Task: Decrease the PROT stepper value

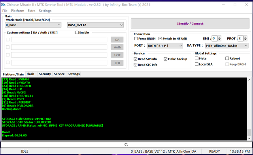Action: pyautogui.click(x=245, y=40)
